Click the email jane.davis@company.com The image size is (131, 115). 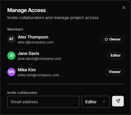39,59
